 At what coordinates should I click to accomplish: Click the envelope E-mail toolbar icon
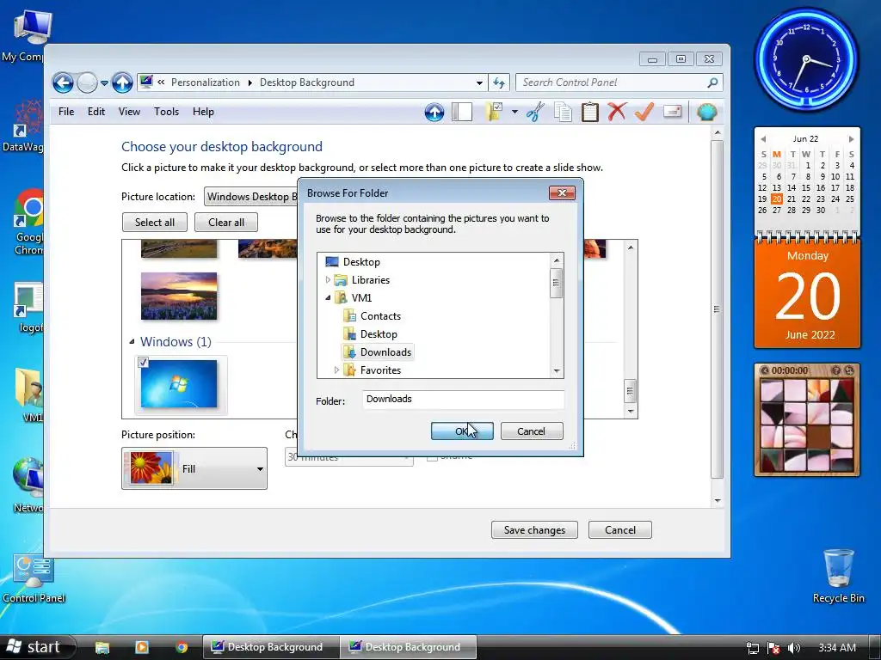[672, 111]
